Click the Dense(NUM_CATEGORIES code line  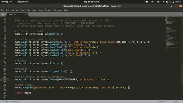click(62, 80)
